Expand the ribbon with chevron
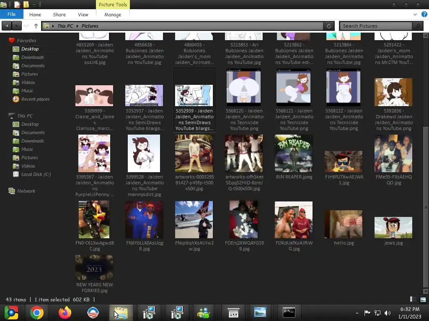 [x=415, y=14]
